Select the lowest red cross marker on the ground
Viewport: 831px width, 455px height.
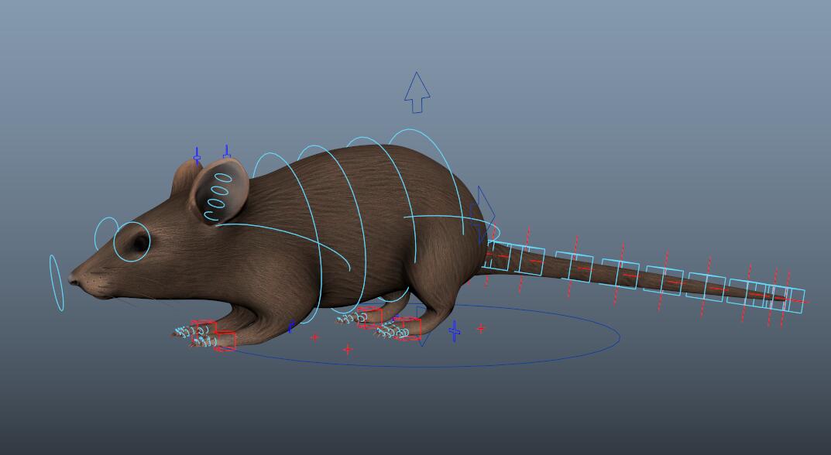347,350
